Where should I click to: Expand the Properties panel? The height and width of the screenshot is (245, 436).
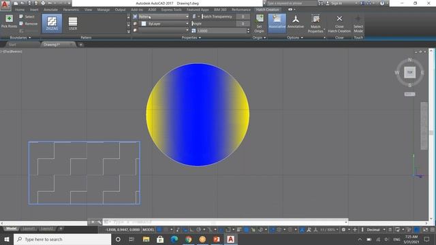click(x=191, y=37)
